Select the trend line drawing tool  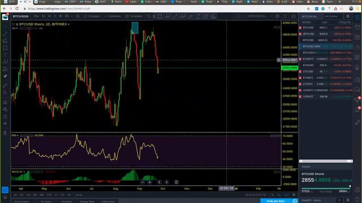tap(5, 34)
